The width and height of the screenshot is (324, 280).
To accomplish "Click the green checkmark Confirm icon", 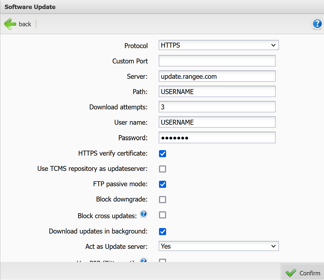I will [x=291, y=273].
